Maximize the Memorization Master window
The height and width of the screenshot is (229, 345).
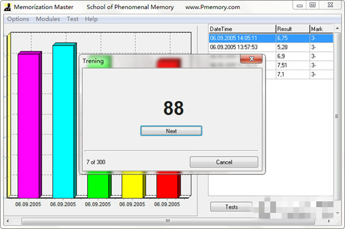click(312, 5)
